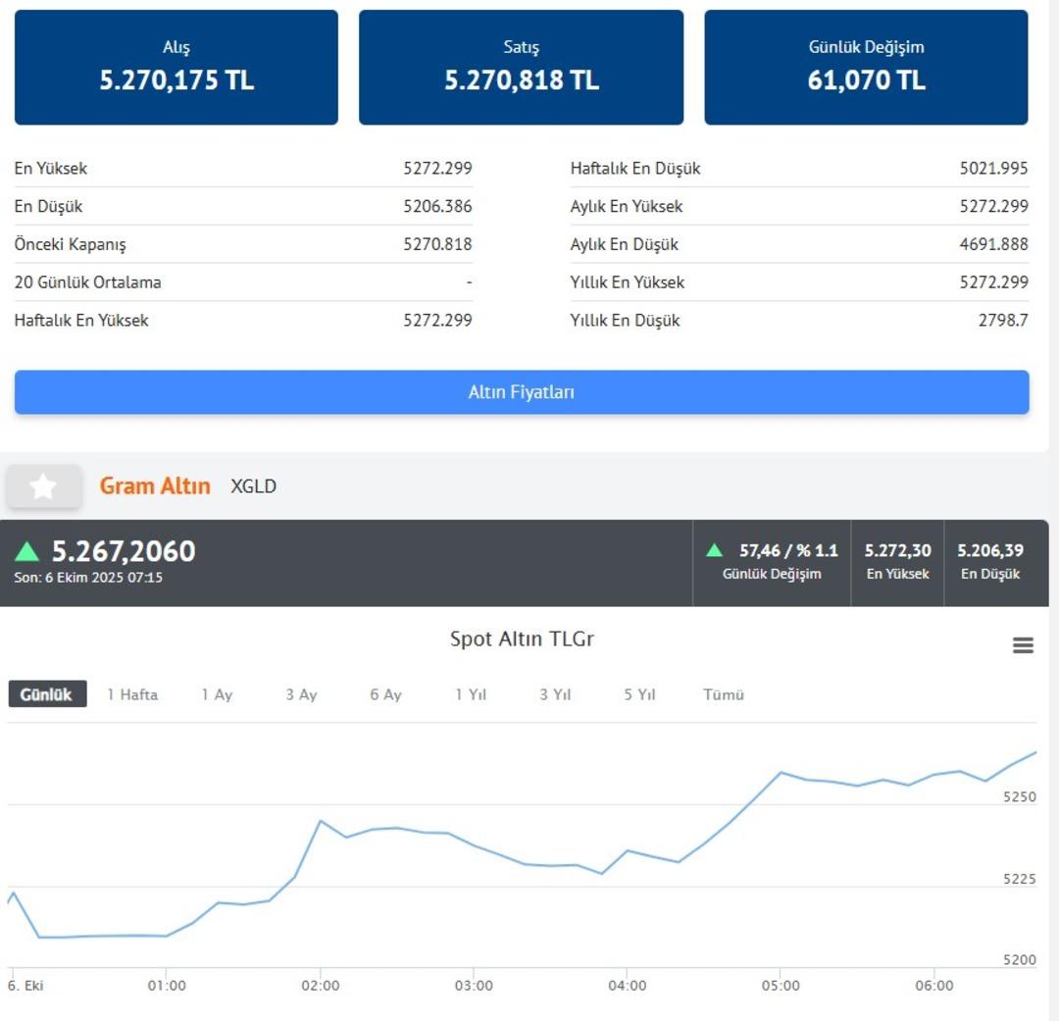Follow the Gram Altın title link
Image resolution: width=1059 pixels, height=1021 pixels.
point(155,486)
